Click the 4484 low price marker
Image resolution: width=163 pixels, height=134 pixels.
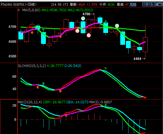coord(139,59)
